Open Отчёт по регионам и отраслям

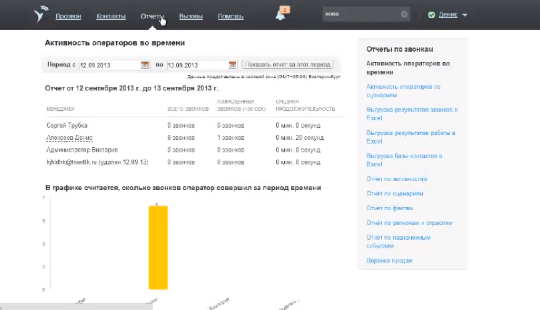409,223
